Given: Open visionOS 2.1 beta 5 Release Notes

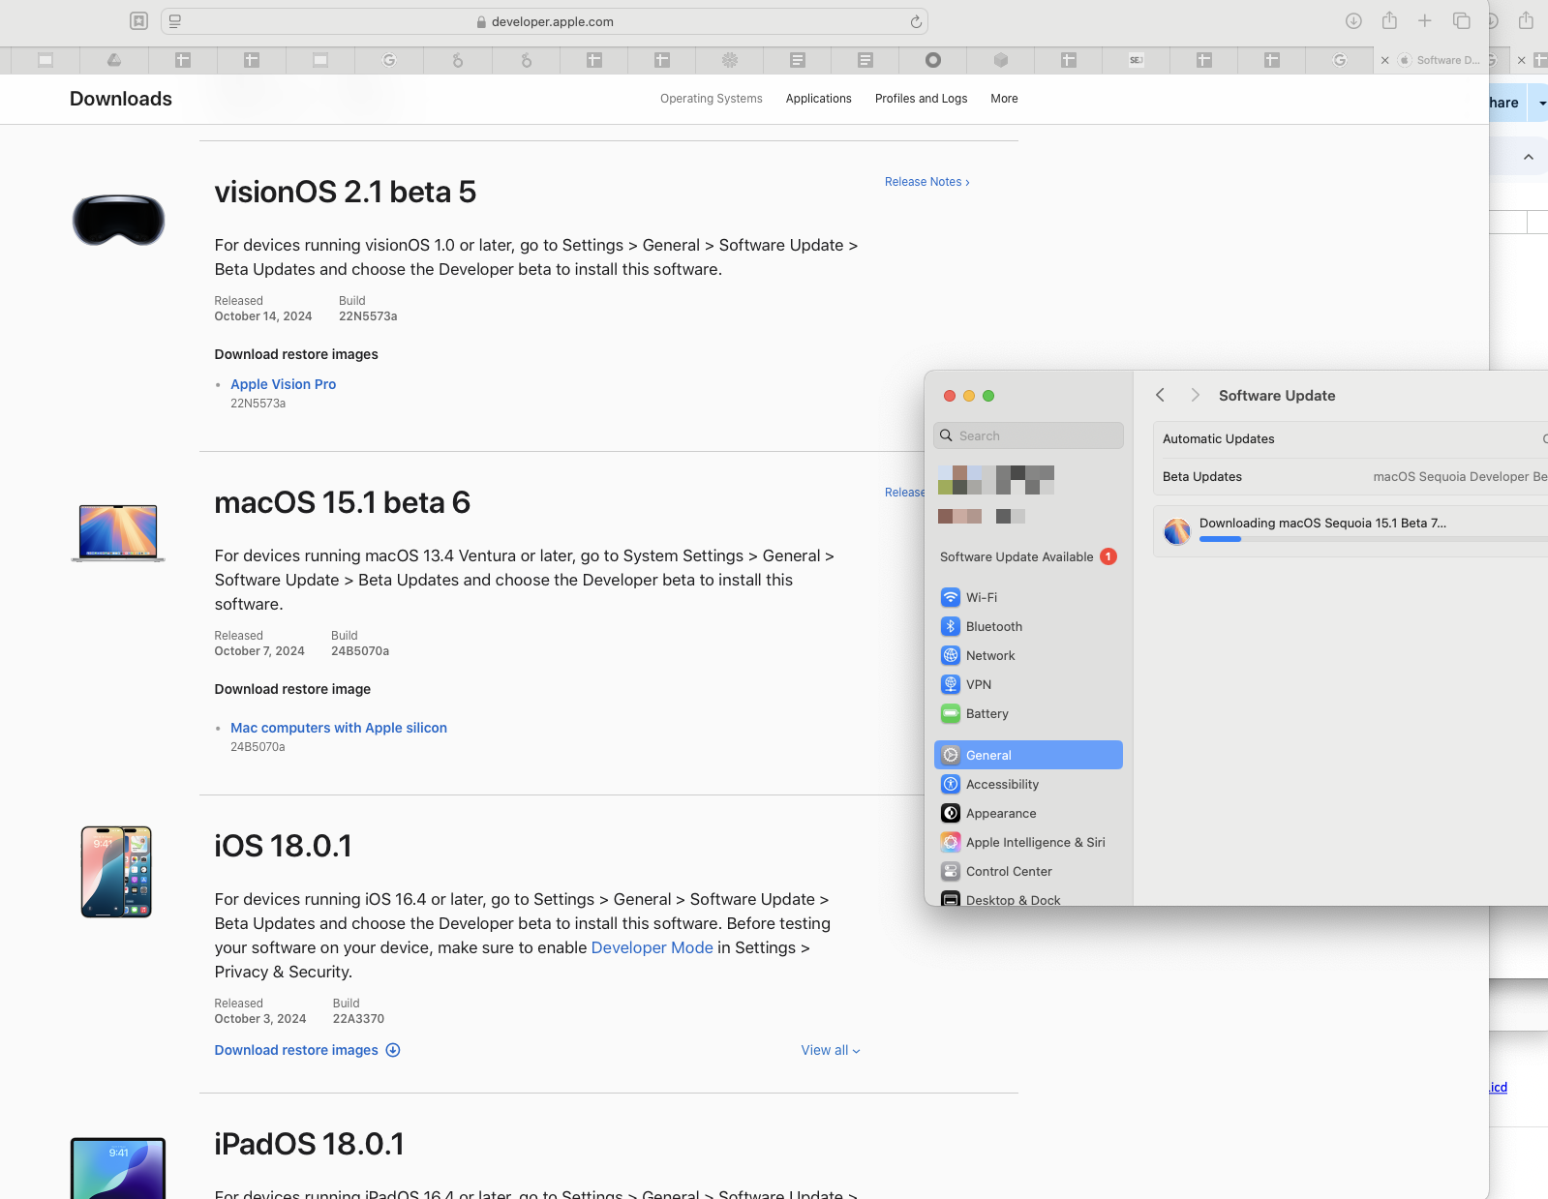Looking at the screenshot, I should pyautogui.click(x=926, y=182).
